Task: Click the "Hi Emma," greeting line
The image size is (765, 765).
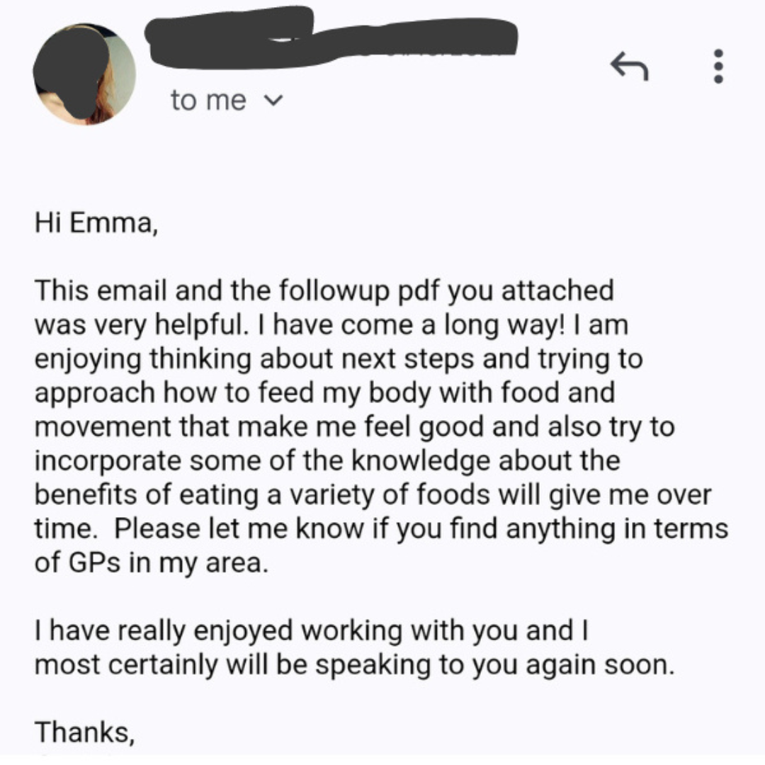Action: tap(93, 224)
